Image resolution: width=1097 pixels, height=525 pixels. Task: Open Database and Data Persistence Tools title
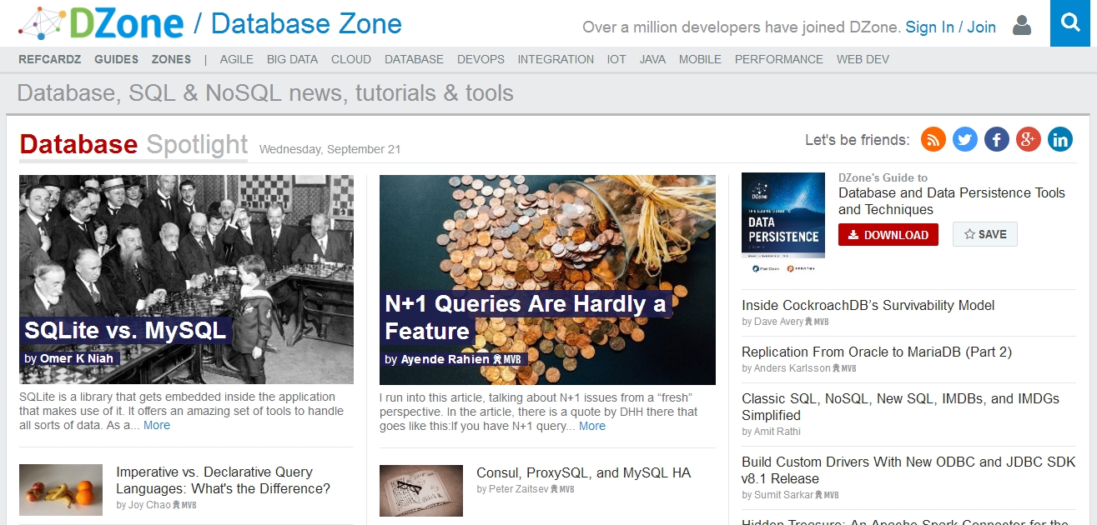(x=952, y=201)
